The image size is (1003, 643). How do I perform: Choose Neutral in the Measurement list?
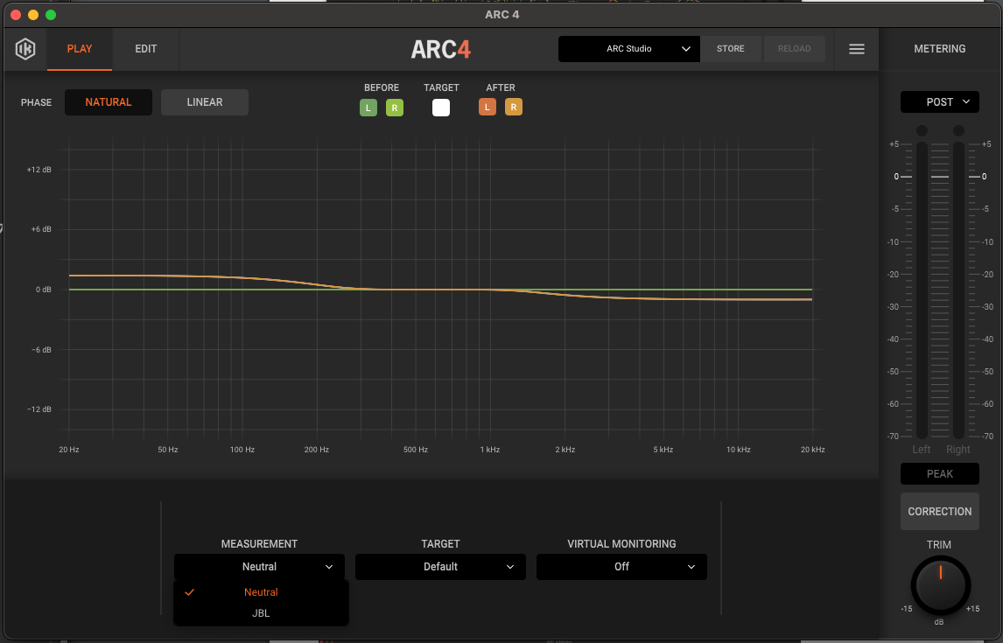click(261, 592)
